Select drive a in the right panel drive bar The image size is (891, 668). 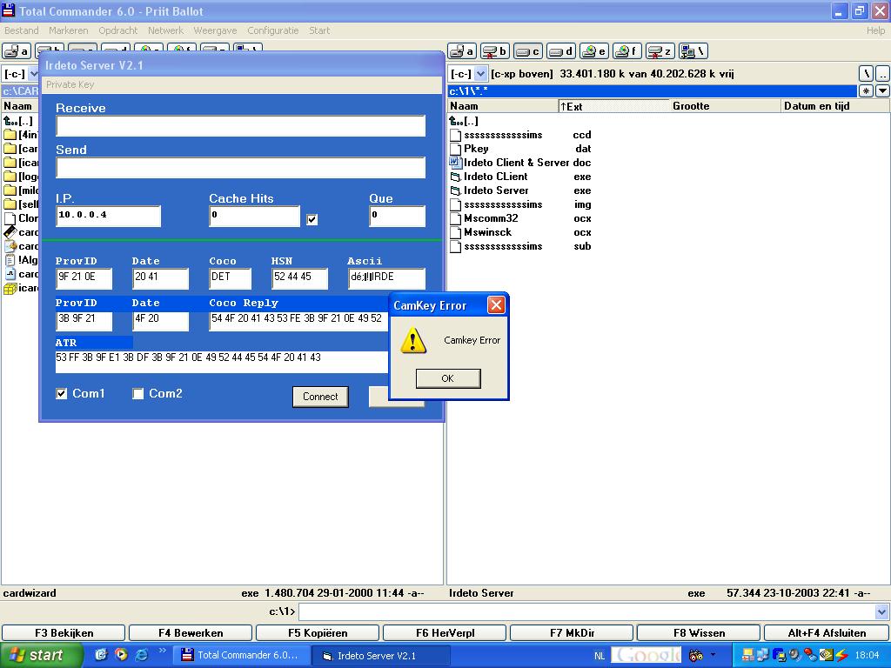(x=461, y=51)
